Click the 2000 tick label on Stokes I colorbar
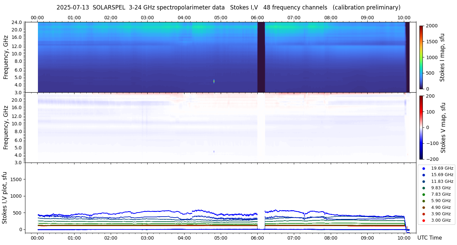The image size is (457, 245). (x=431, y=26)
